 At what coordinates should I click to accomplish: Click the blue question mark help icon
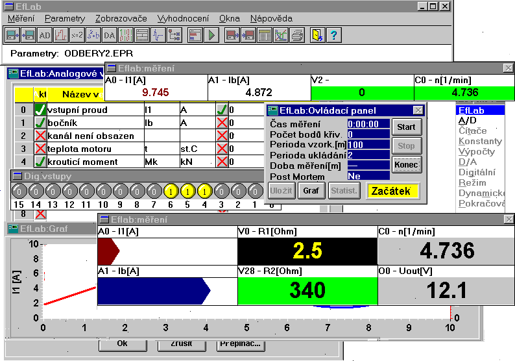click(333, 35)
